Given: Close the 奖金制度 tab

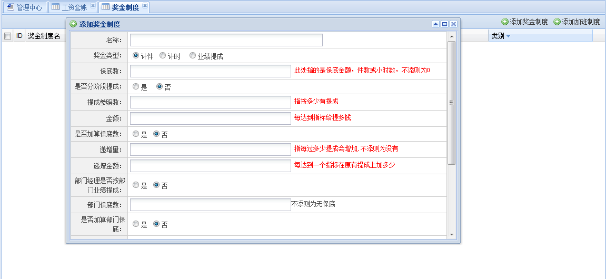Looking at the screenshot, I should (x=145, y=6).
